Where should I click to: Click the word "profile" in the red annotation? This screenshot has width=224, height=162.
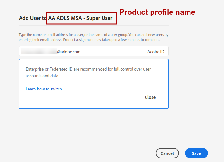coord(162,13)
